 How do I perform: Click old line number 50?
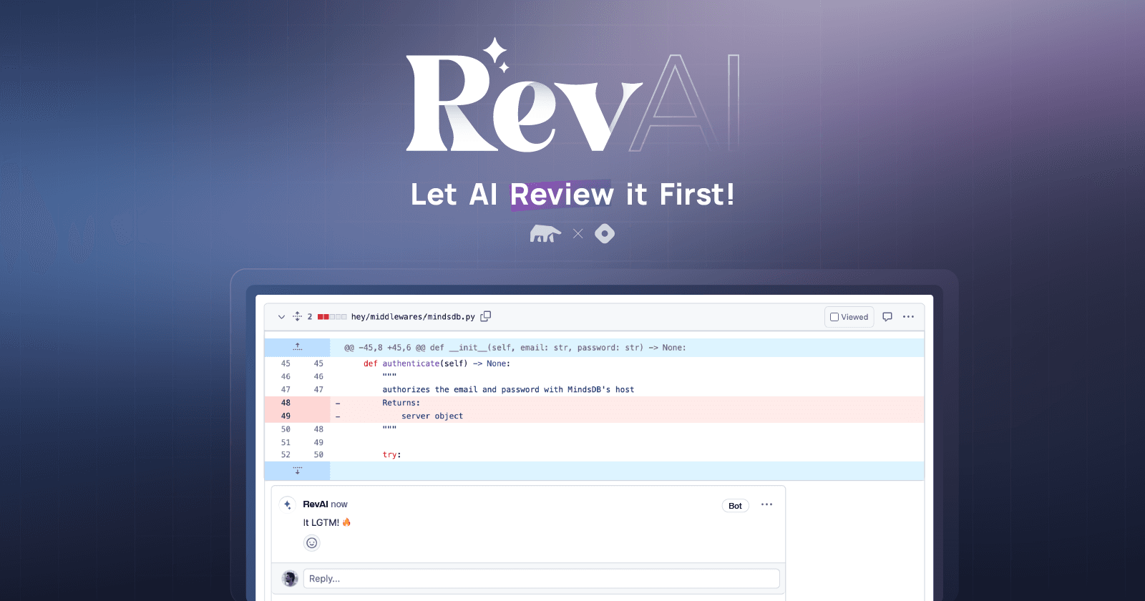[x=286, y=429]
